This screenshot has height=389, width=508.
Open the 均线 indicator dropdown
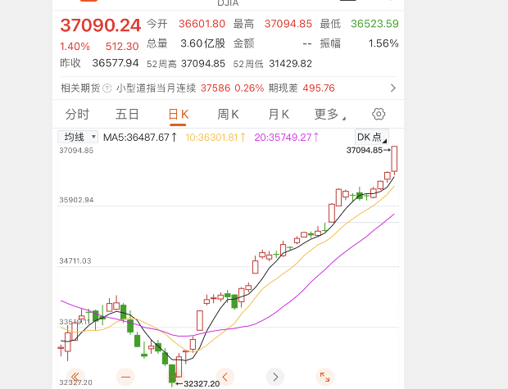coord(78,137)
